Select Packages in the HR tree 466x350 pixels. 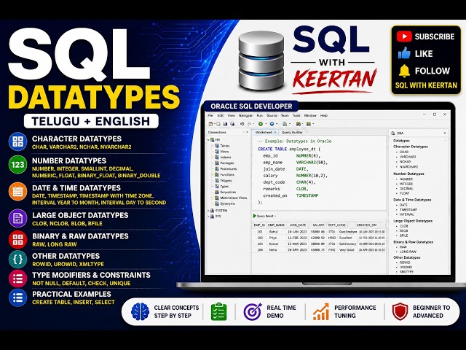227,163
